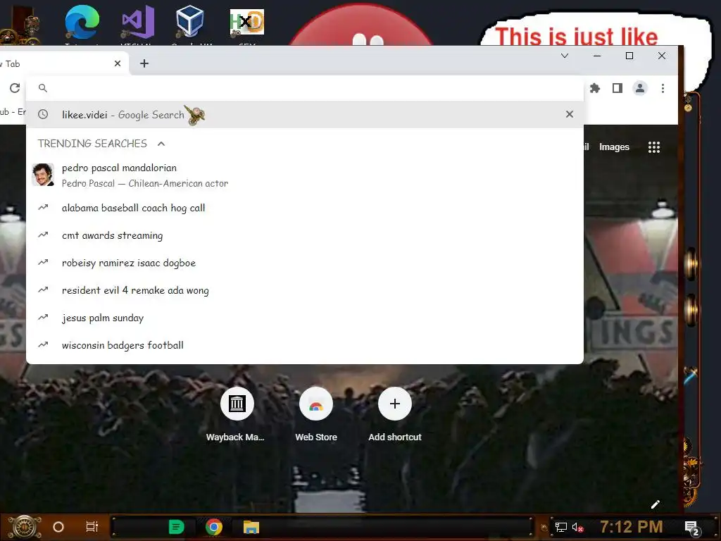Open the notification center icon
The image size is (721, 541).
pyautogui.click(x=692, y=528)
